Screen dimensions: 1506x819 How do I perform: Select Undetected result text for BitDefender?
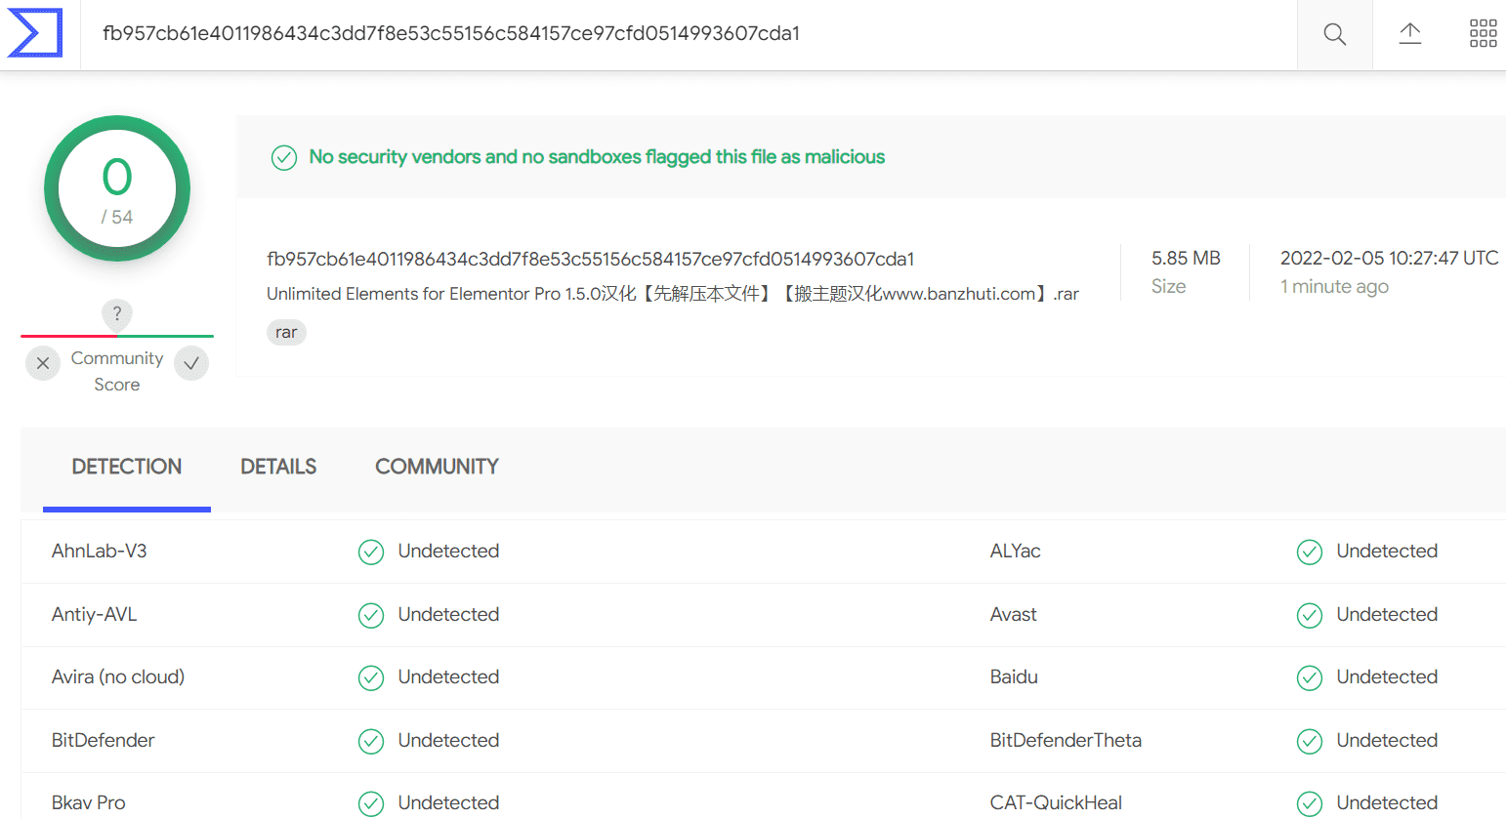[x=448, y=741]
